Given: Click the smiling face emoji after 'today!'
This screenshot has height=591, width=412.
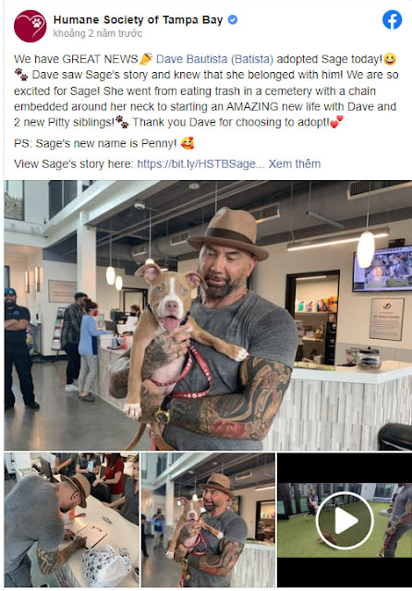Looking at the screenshot, I should click(390, 59).
